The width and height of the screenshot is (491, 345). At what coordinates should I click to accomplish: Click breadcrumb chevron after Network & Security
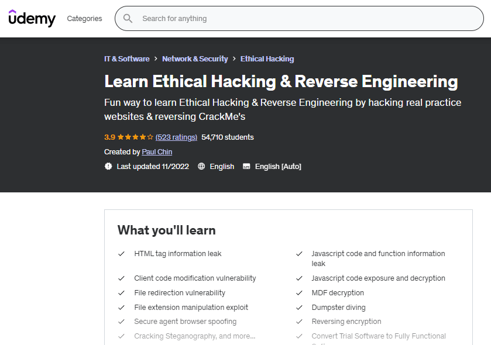point(234,59)
